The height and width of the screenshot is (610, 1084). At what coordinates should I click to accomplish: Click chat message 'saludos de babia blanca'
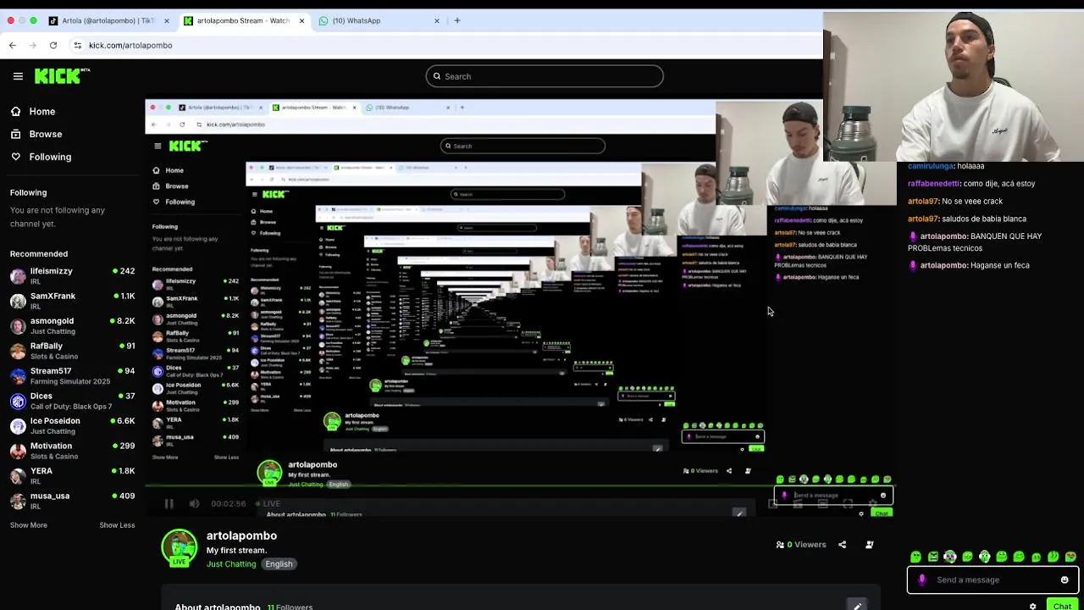coord(984,219)
